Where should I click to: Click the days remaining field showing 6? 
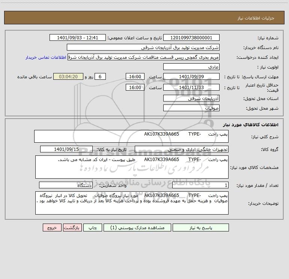pyautogui.click(x=100, y=76)
